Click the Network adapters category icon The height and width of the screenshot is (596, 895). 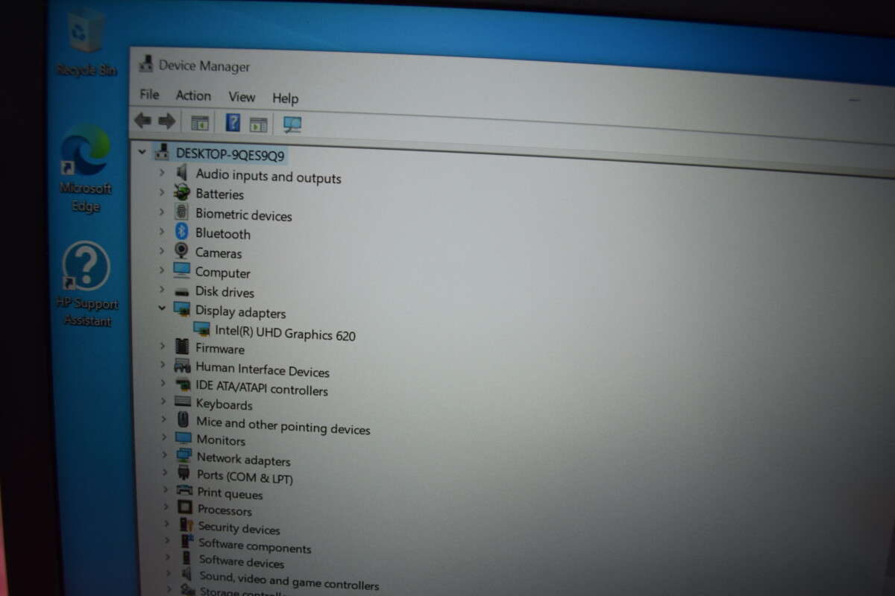[x=184, y=455]
